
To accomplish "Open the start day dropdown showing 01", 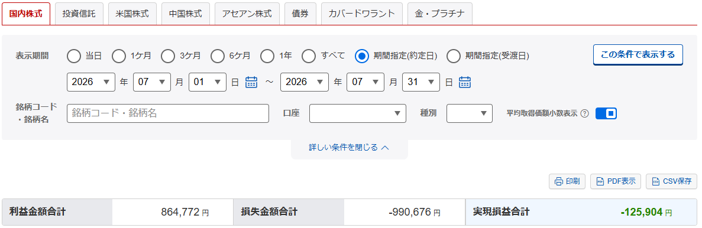I will [208, 82].
